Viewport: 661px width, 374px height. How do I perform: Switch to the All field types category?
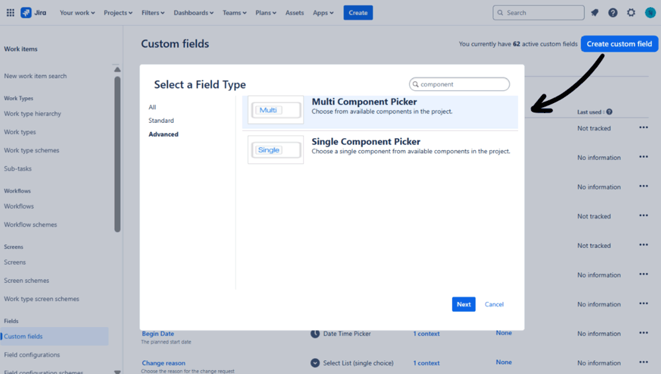click(x=153, y=107)
